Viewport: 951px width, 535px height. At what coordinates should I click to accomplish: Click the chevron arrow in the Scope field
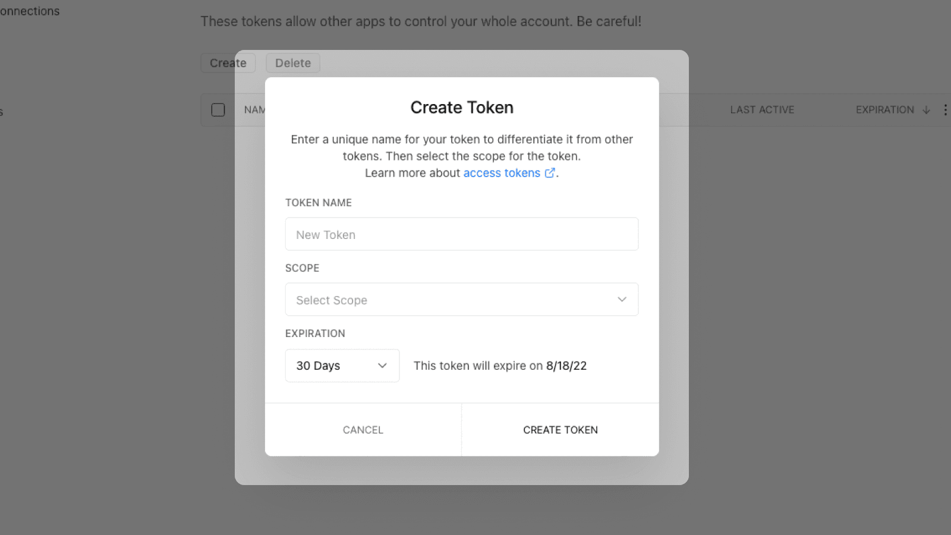[622, 300]
